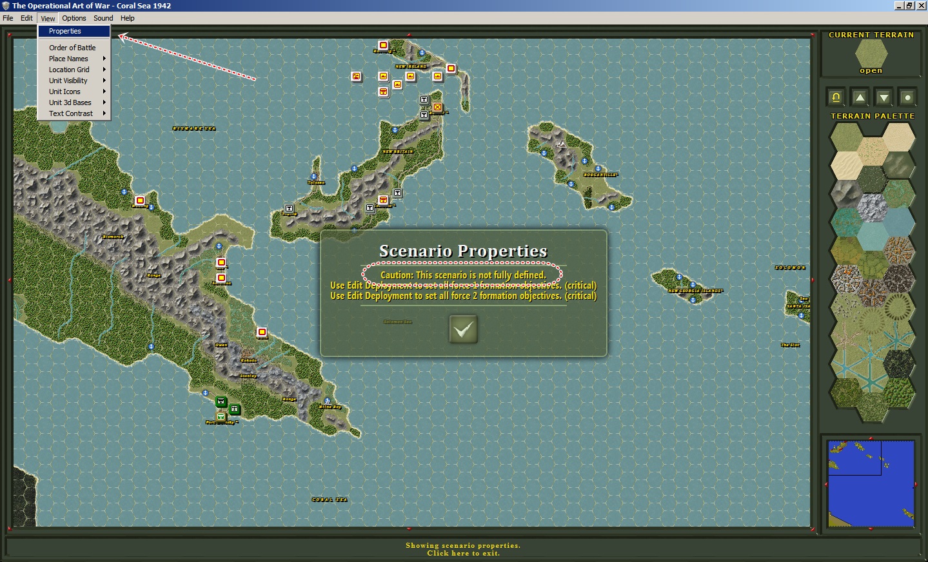Expand the Location Grid submenu
Viewport: 928px width, 562px height.
74,70
